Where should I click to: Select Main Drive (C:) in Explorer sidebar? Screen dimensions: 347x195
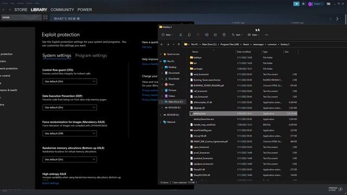176,102
